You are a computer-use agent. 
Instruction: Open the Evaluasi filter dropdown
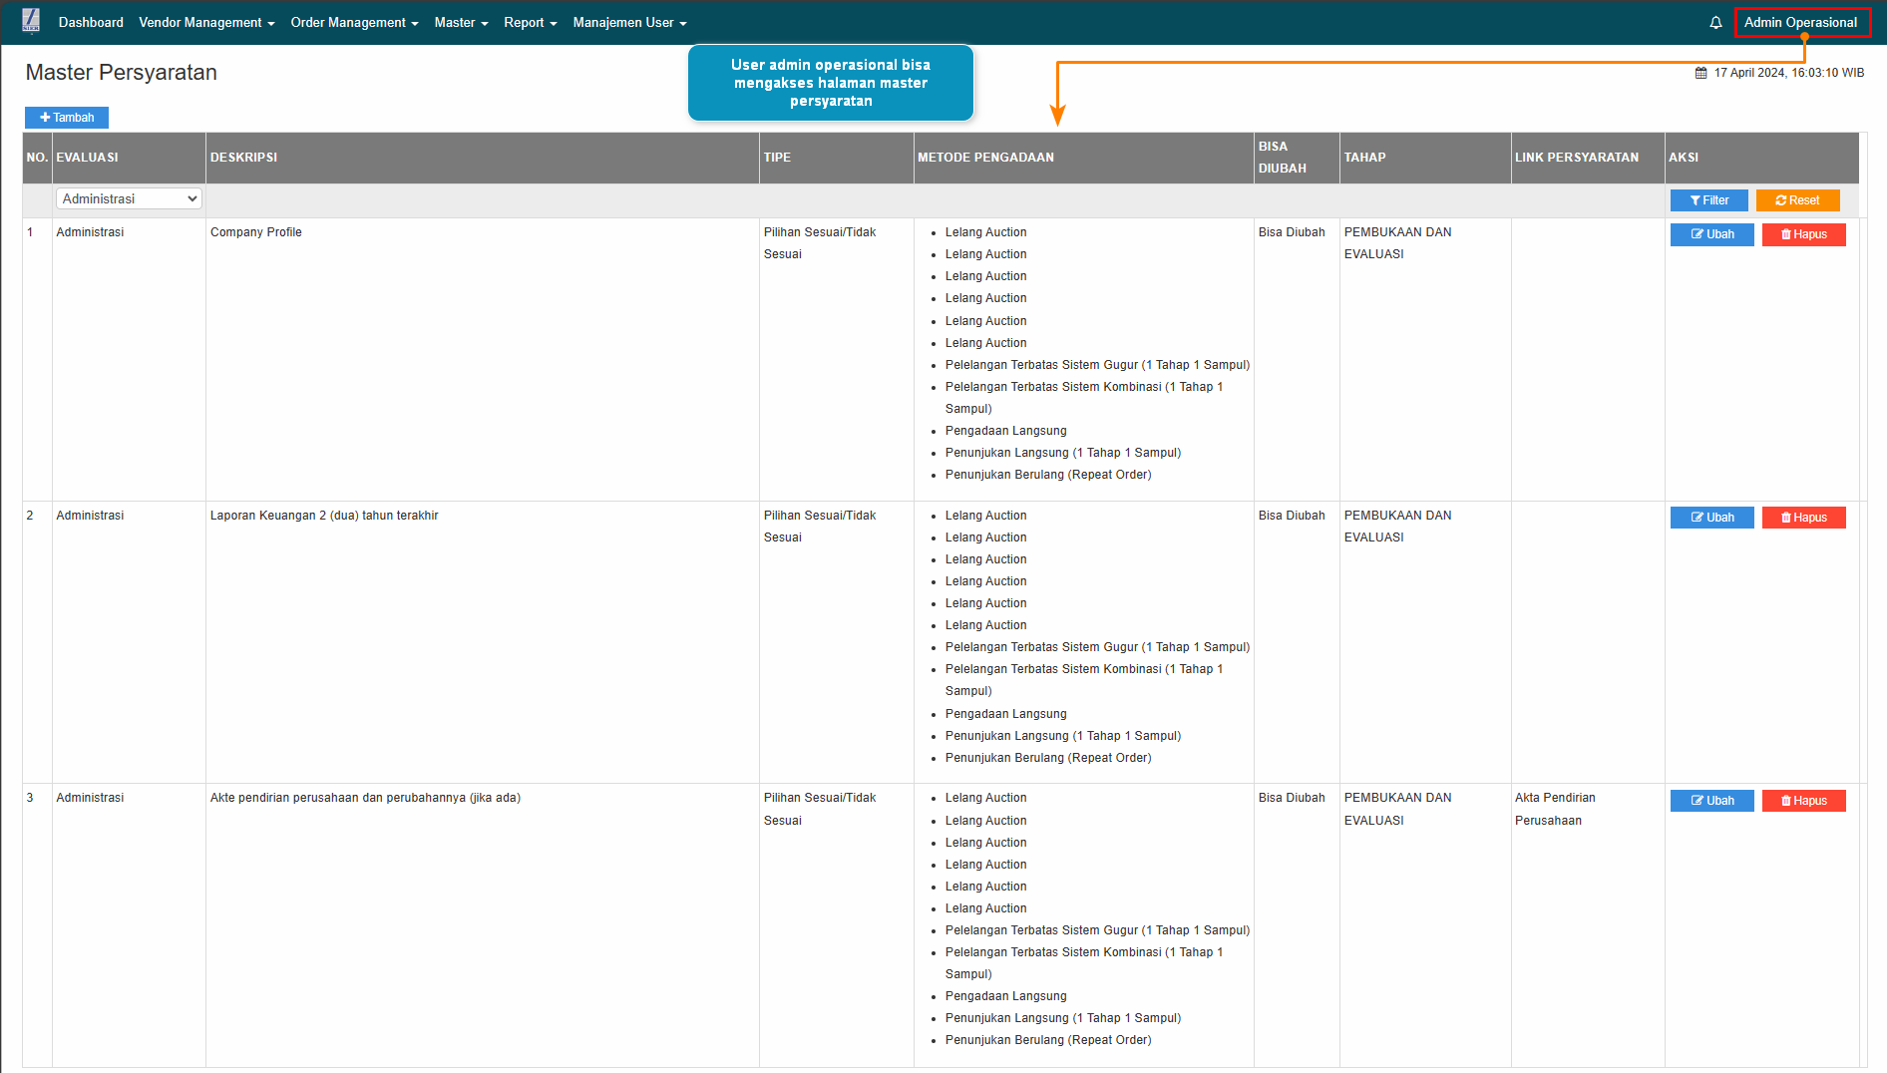coord(129,199)
